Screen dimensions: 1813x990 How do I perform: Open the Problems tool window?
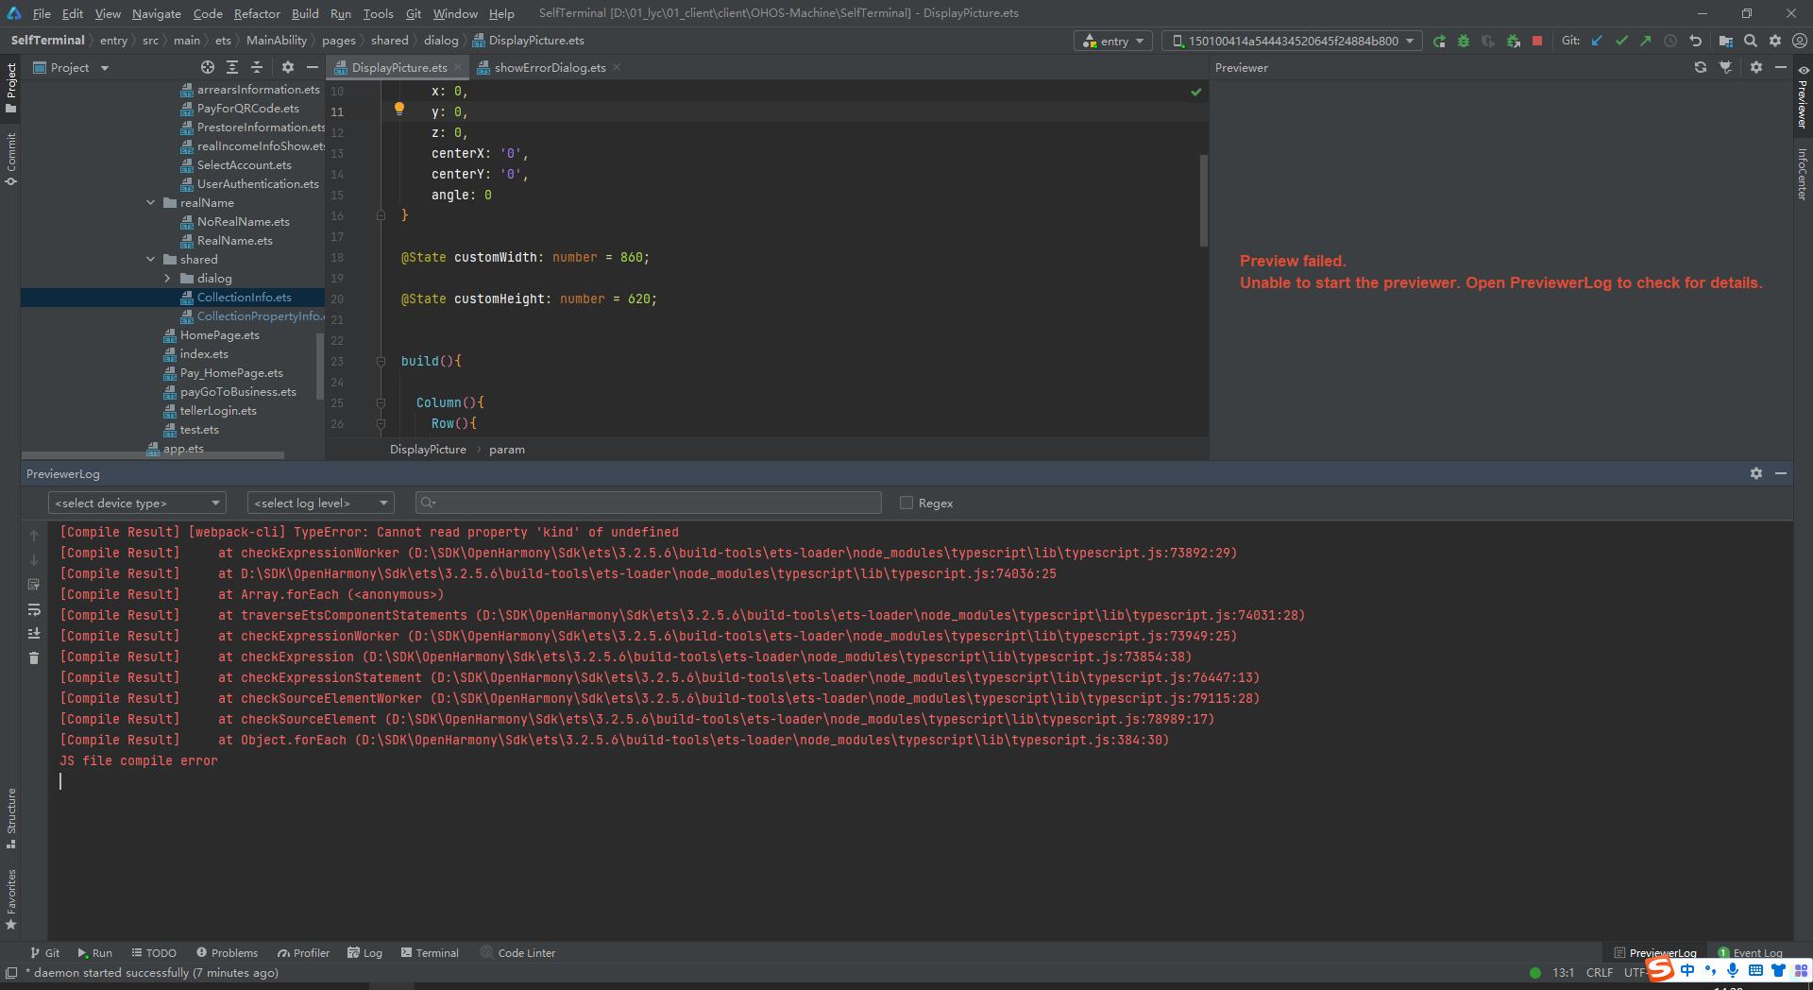(227, 952)
